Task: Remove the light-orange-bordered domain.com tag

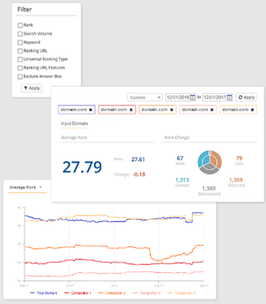Action: [x=252, y=110]
